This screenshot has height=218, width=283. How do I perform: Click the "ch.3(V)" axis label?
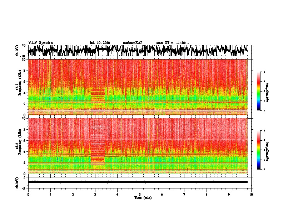click(x=17, y=183)
